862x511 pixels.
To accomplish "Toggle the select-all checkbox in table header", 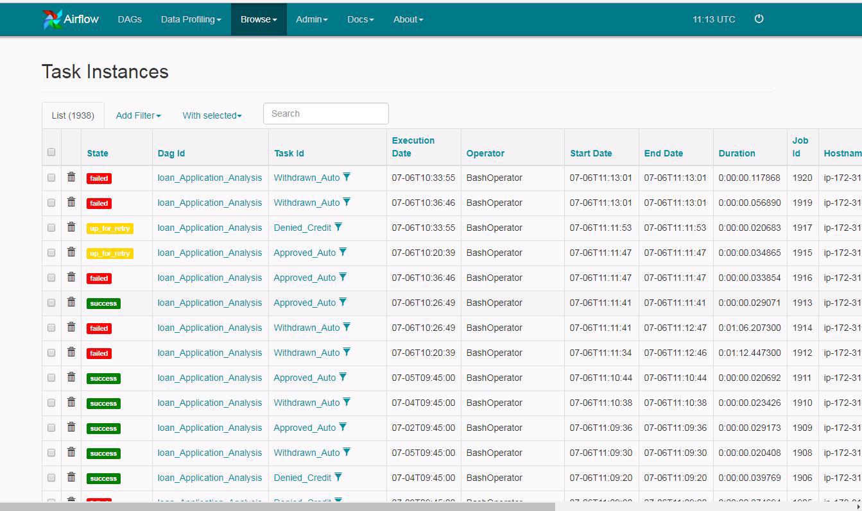I will [51, 152].
